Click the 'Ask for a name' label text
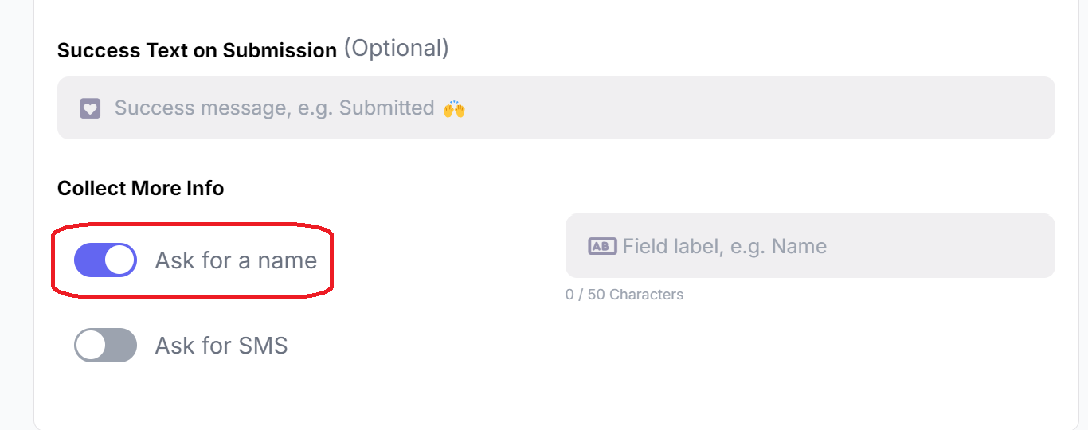The width and height of the screenshot is (1088, 430). pos(236,260)
